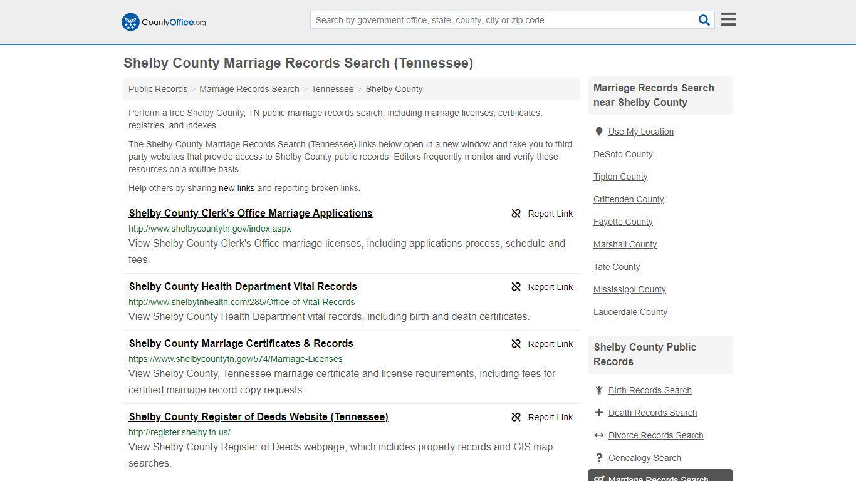Open Divorce Records Search link
Image resolution: width=856 pixels, height=481 pixels.
(x=655, y=435)
